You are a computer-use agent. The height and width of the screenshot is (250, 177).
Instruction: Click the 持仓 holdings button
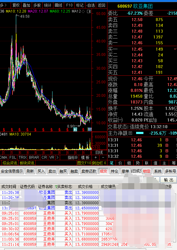[x=114, y=171]
